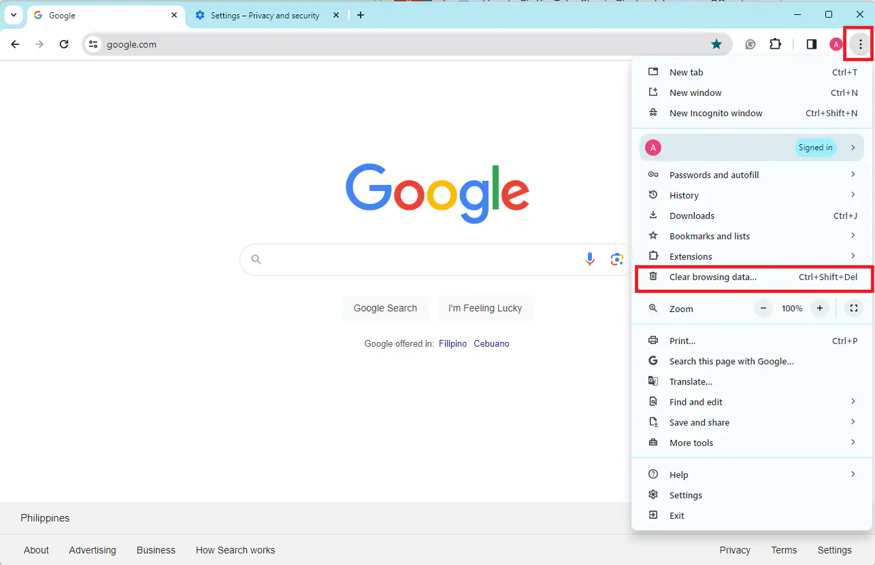
Task: Open the Advertising footer link
Action: click(93, 550)
